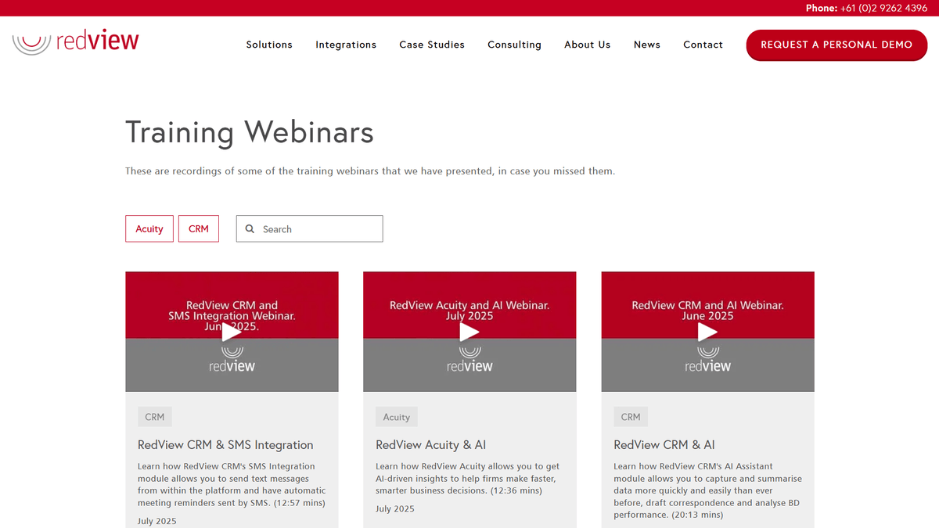Open the RedView Acuity & AI webinar details
939x528 pixels.
(431, 444)
